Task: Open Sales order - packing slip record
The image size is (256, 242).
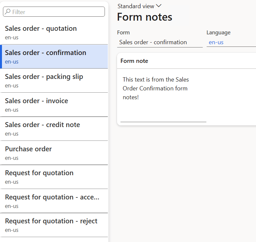Action: [54, 81]
